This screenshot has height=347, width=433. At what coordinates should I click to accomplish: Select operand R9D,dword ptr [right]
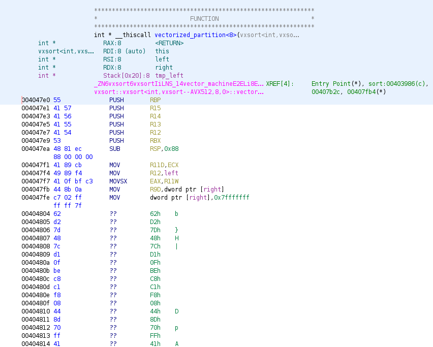[x=187, y=190]
